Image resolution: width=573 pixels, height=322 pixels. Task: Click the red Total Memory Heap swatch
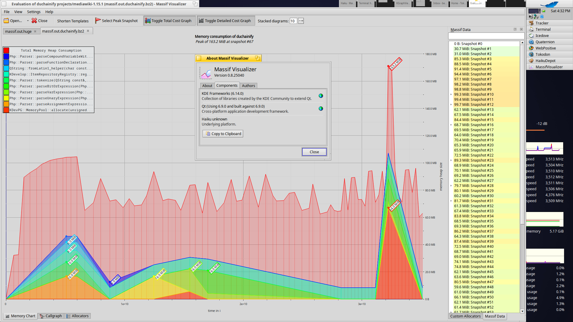tap(6, 50)
